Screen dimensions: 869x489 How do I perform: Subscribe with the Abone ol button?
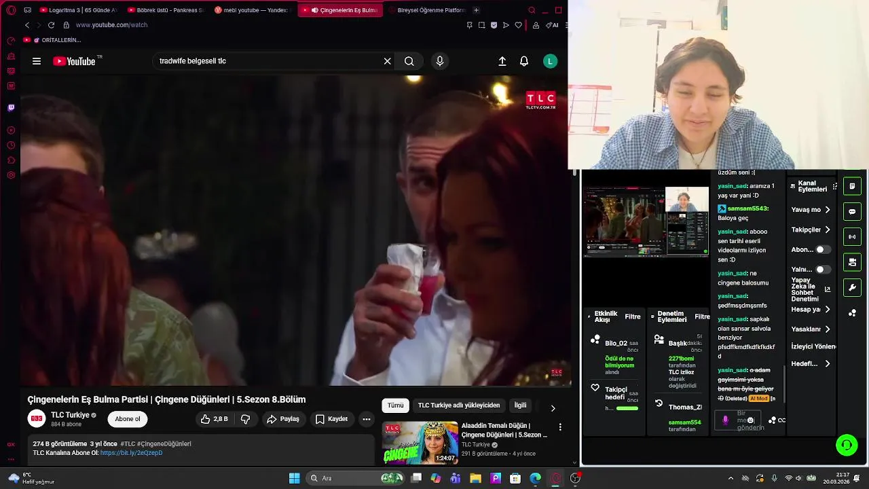[x=128, y=419]
